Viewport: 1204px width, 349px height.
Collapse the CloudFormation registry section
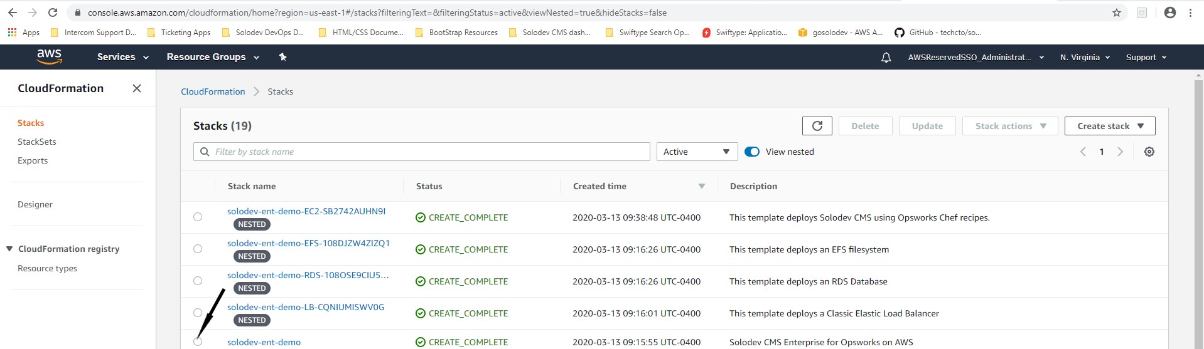coord(9,249)
